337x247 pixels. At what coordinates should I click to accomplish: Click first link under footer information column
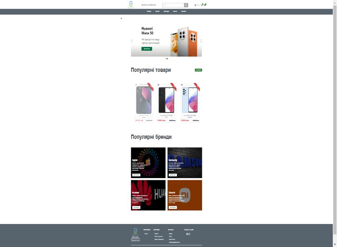[146, 234]
